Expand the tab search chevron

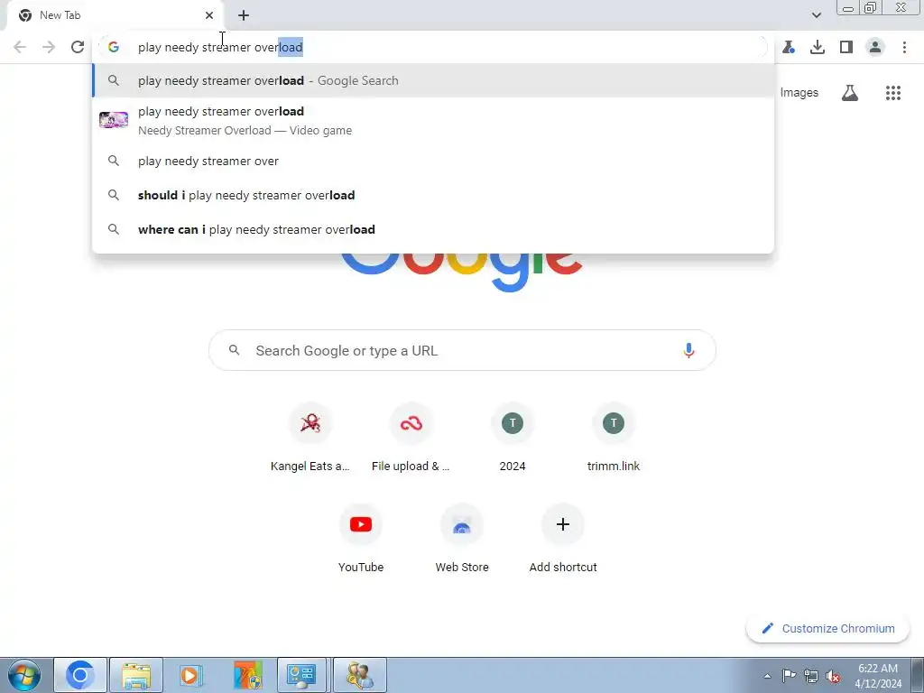[x=816, y=15]
